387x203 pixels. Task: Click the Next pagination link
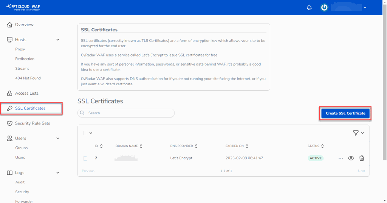[x=361, y=171]
